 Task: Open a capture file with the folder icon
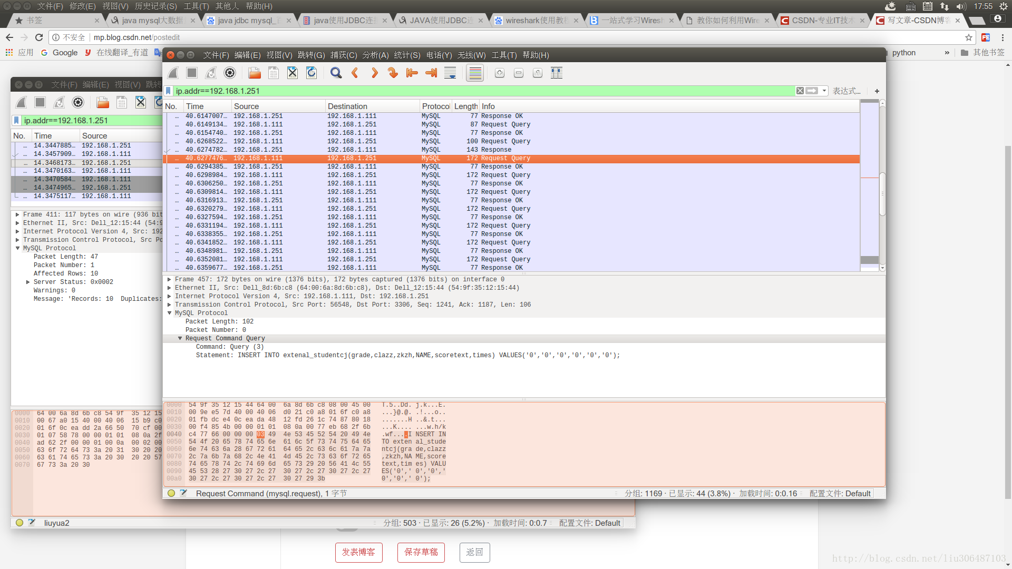pos(255,73)
